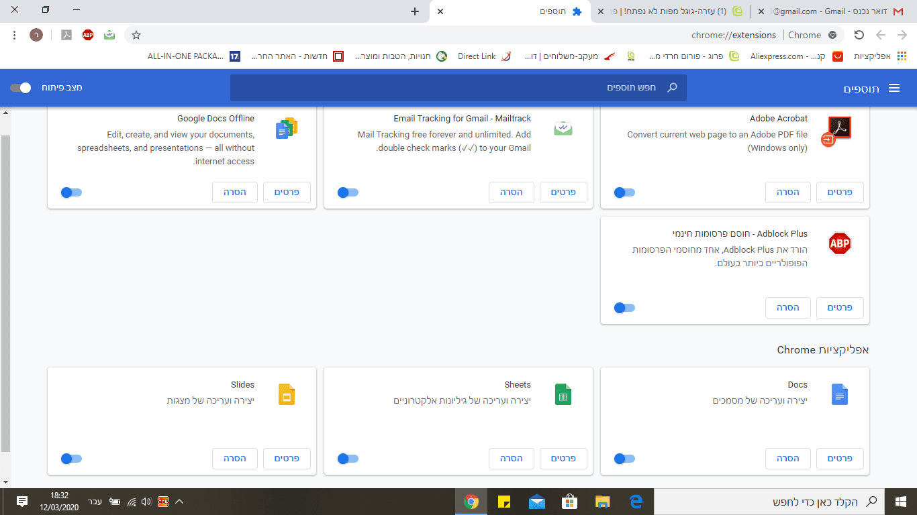
Task: Open the ABP extension icon in the Chrome toolbar
Action: 88,35
